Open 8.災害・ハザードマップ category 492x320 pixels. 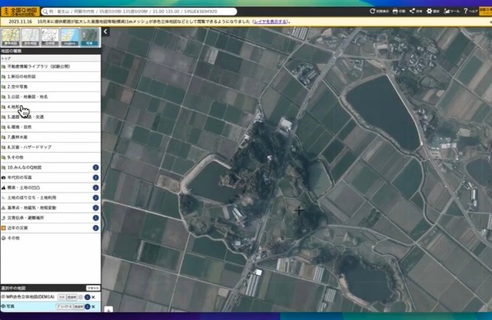coord(29,146)
